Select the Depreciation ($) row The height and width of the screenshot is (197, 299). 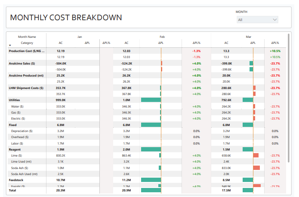147,131
